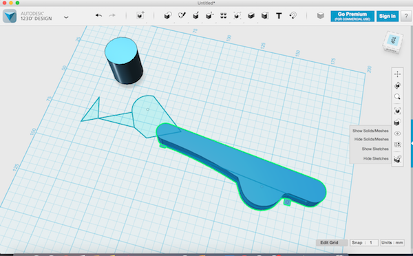Image resolution: width=413 pixels, height=256 pixels.
Task: Switch perspective or orthographic view mode
Action: 397,122
